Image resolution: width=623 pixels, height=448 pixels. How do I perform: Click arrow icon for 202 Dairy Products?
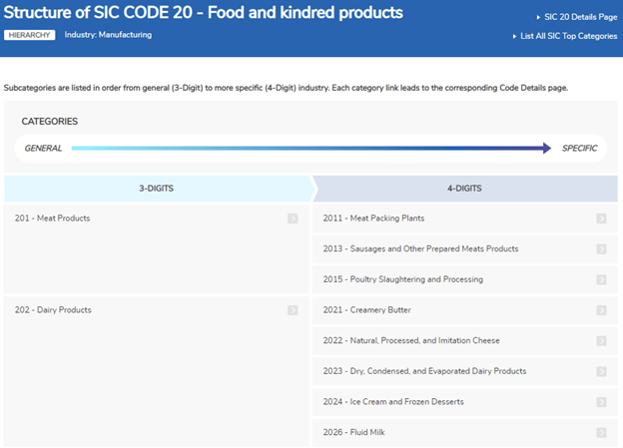tap(293, 310)
